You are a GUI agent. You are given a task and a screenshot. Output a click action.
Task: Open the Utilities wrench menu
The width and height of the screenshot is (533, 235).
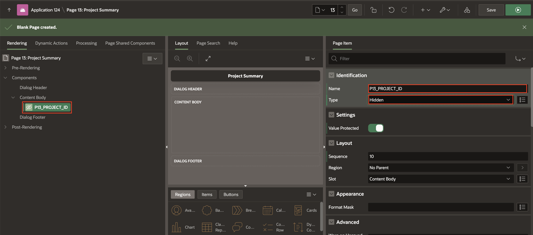[x=444, y=10]
